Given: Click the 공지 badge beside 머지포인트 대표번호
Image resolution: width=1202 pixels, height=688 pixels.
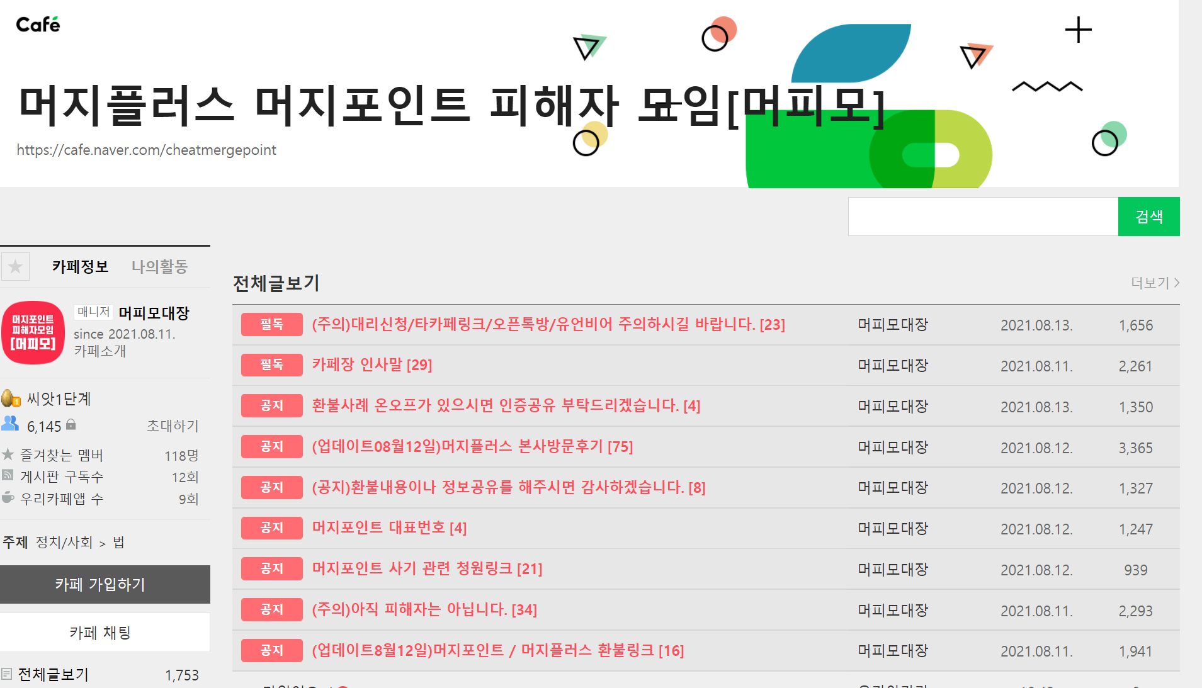Looking at the screenshot, I should coord(272,527).
